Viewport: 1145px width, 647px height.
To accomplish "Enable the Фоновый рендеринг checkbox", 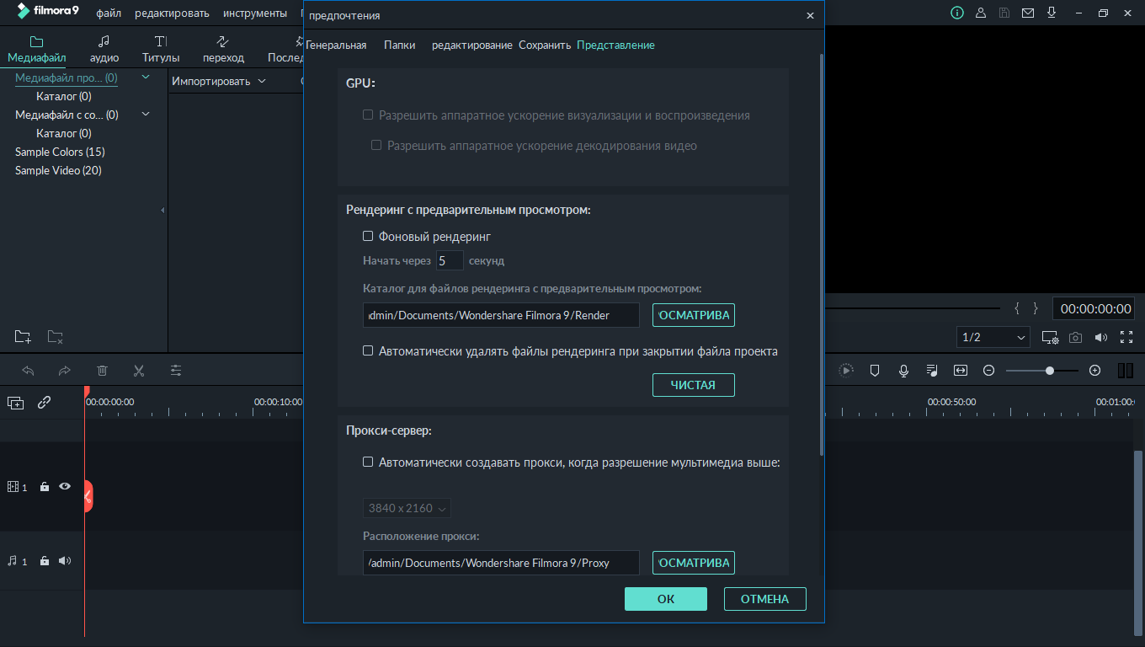I will (368, 237).
